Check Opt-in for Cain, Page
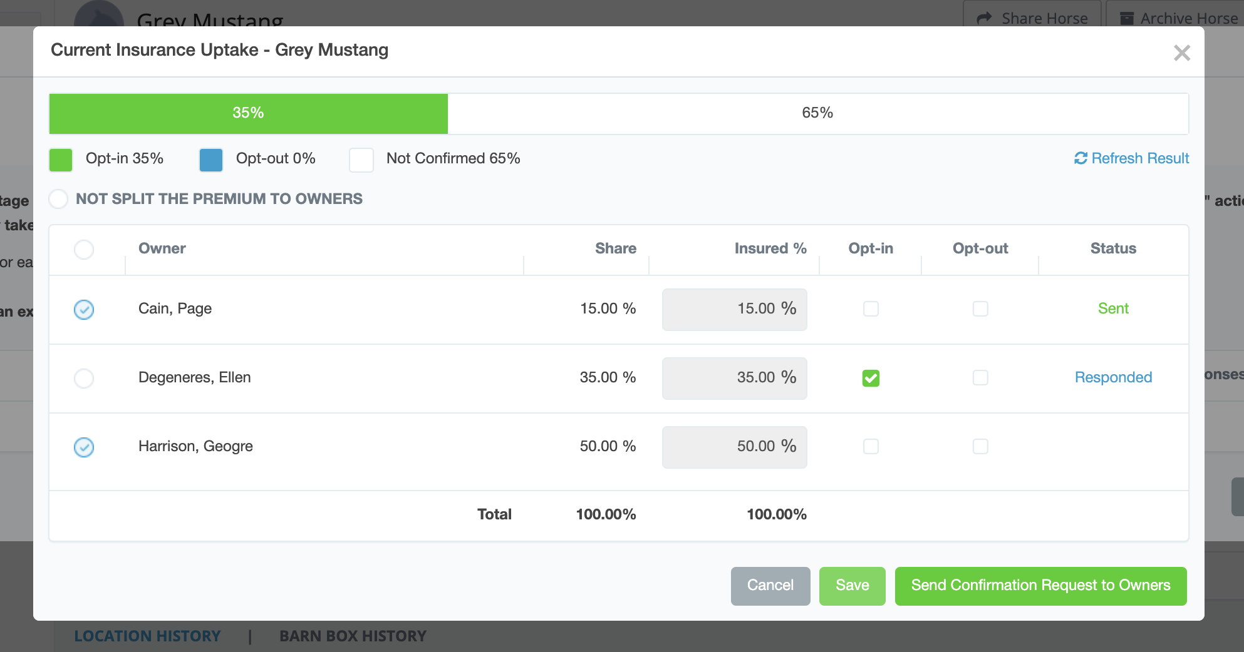The height and width of the screenshot is (652, 1244). click(871, 309)
